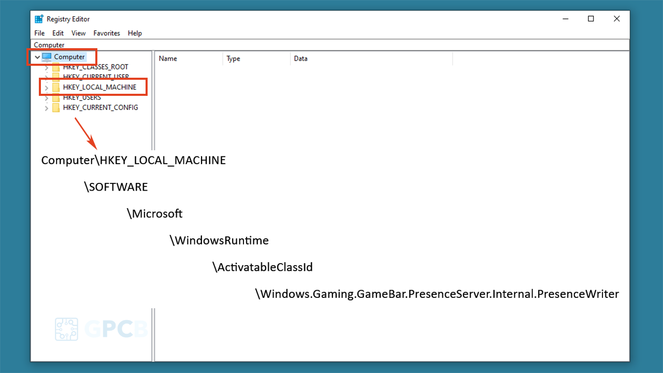Open the Edit menu
Image resolution: width=663 pixels, height=373 pixels.
(x=58, y=33)
